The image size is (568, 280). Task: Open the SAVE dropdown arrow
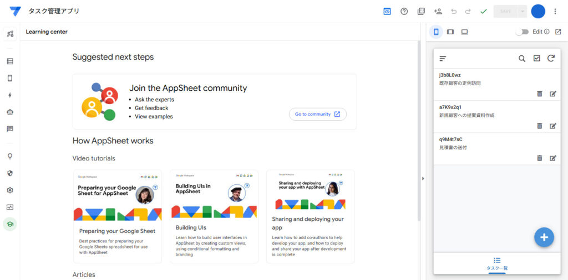tap(523, 11)
